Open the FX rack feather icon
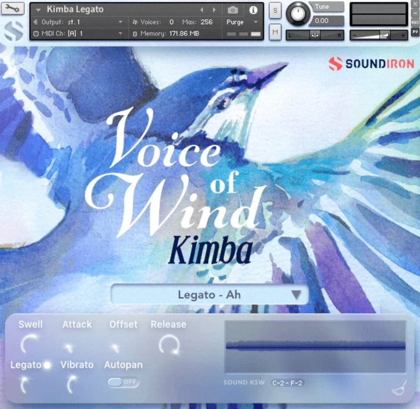 400,389
